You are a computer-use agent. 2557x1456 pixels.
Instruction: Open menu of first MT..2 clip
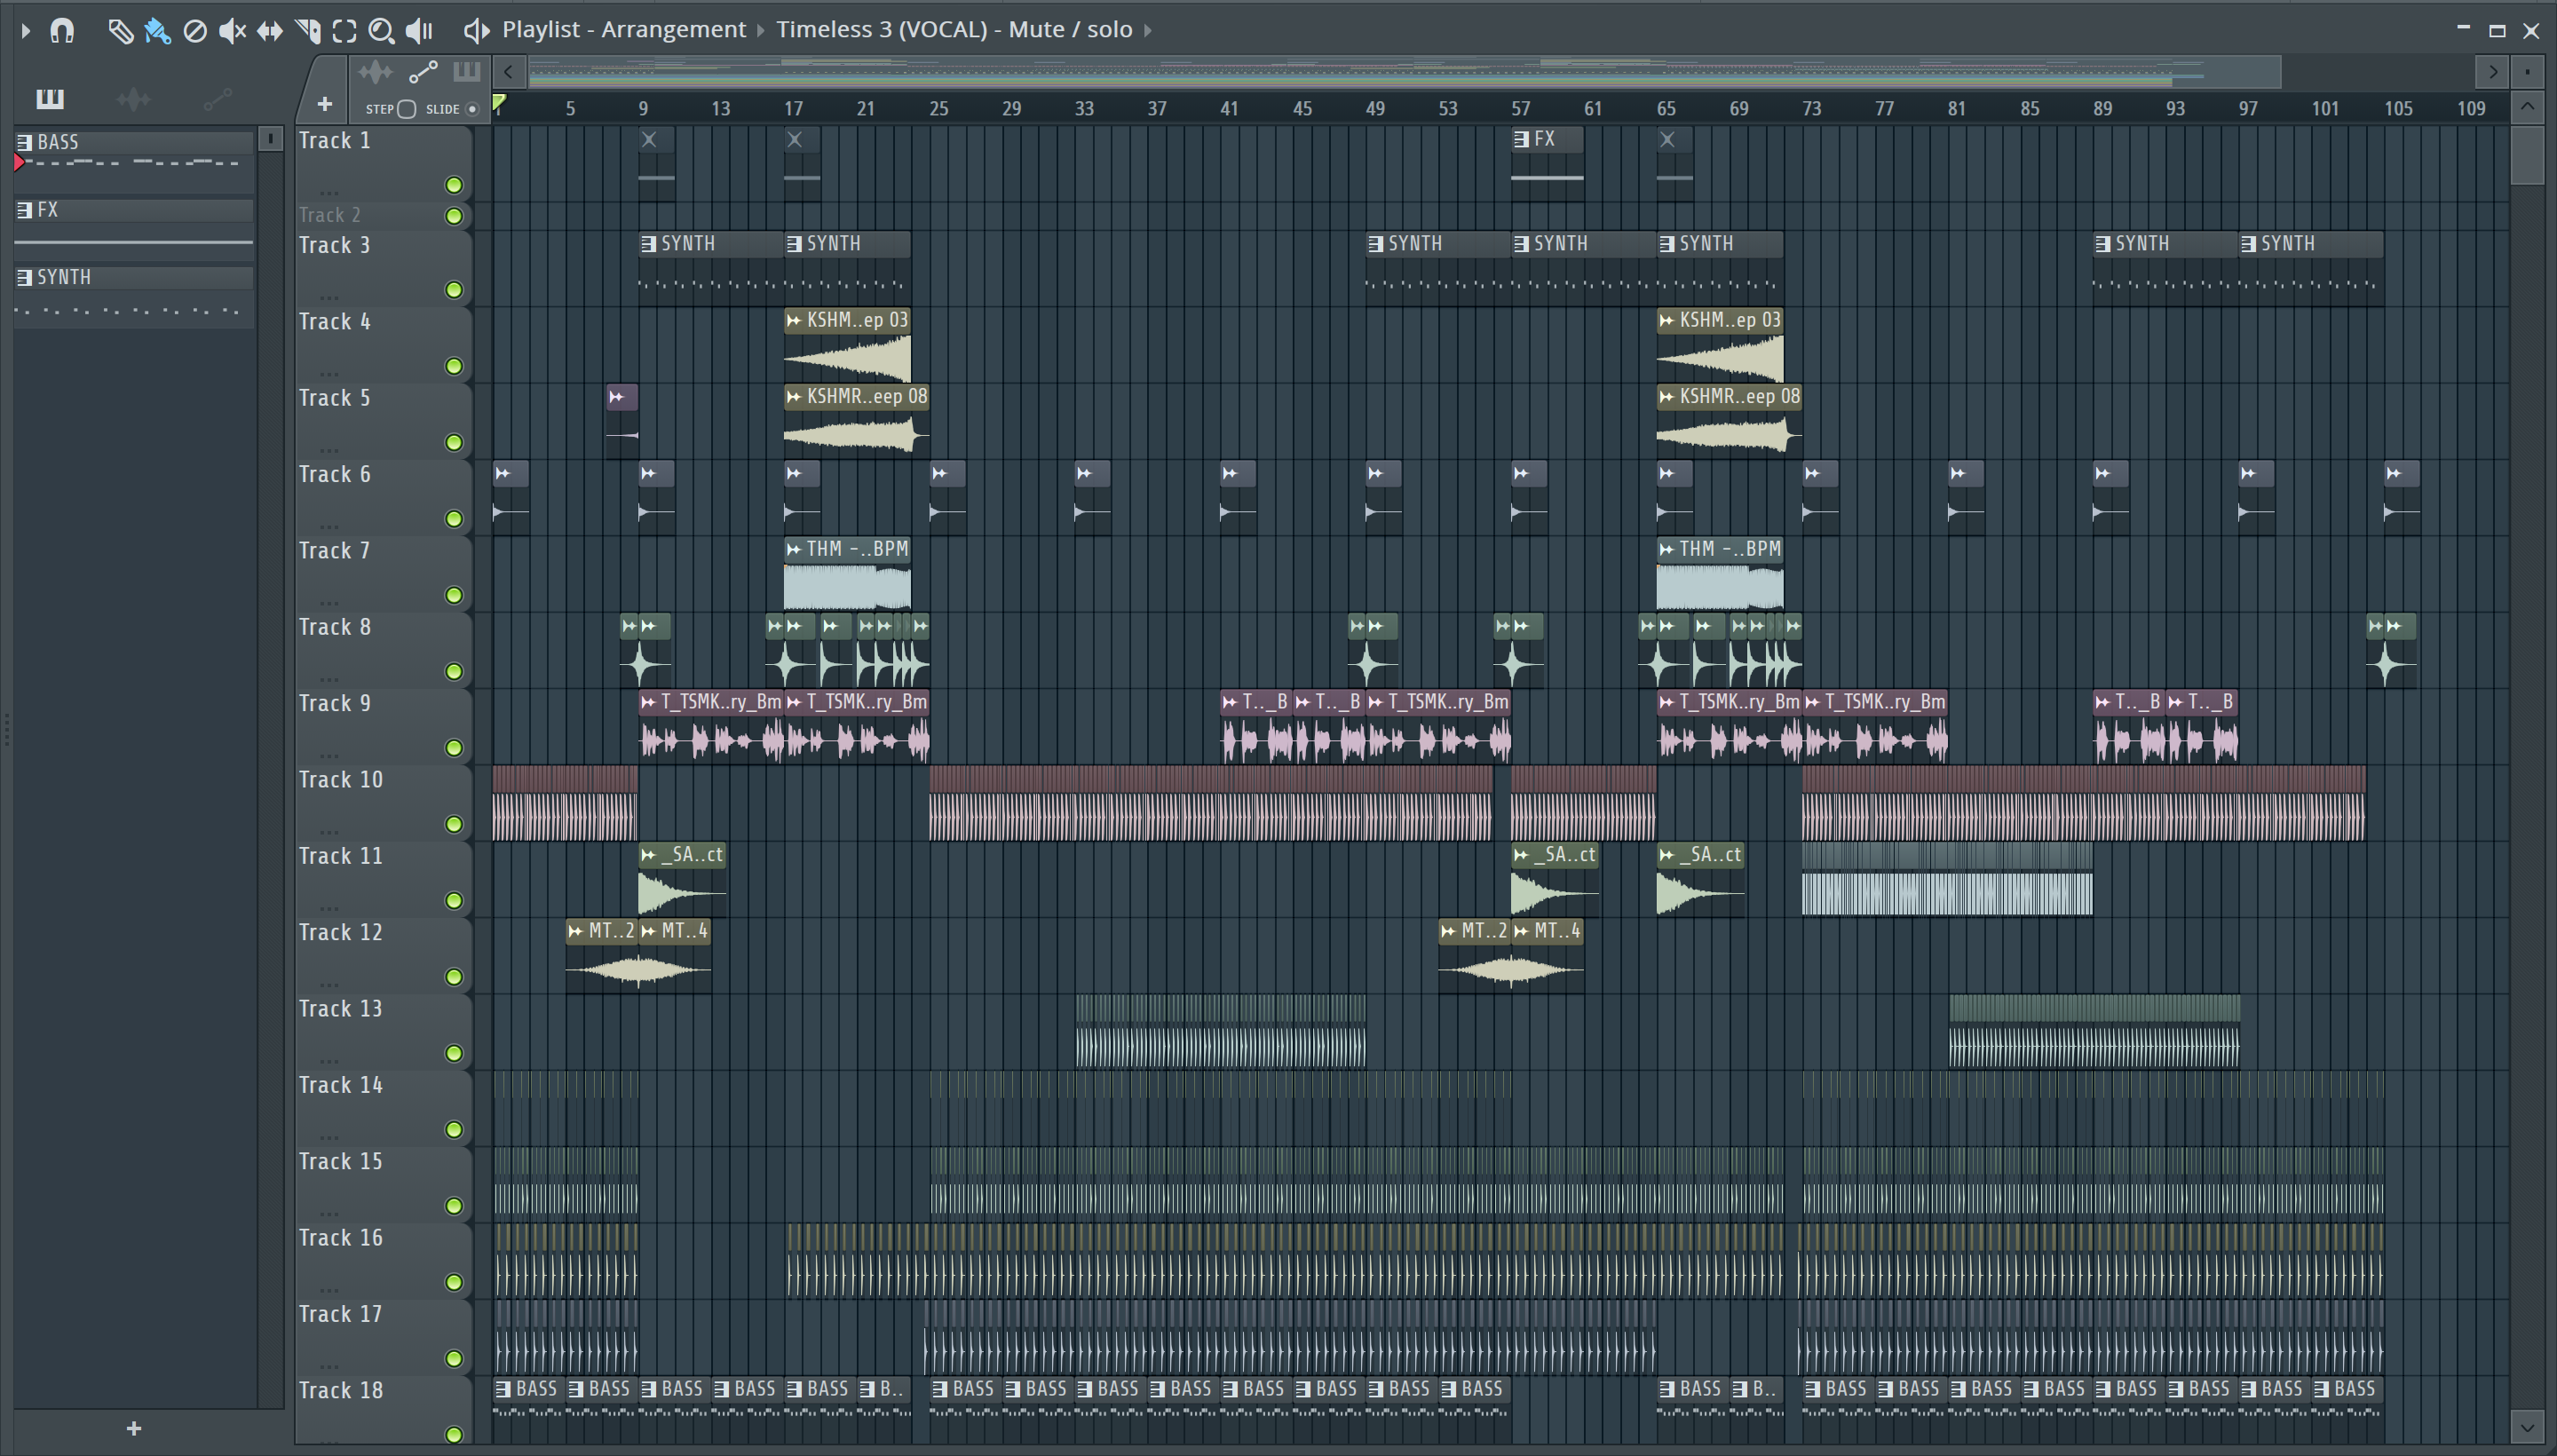point(576,931)
